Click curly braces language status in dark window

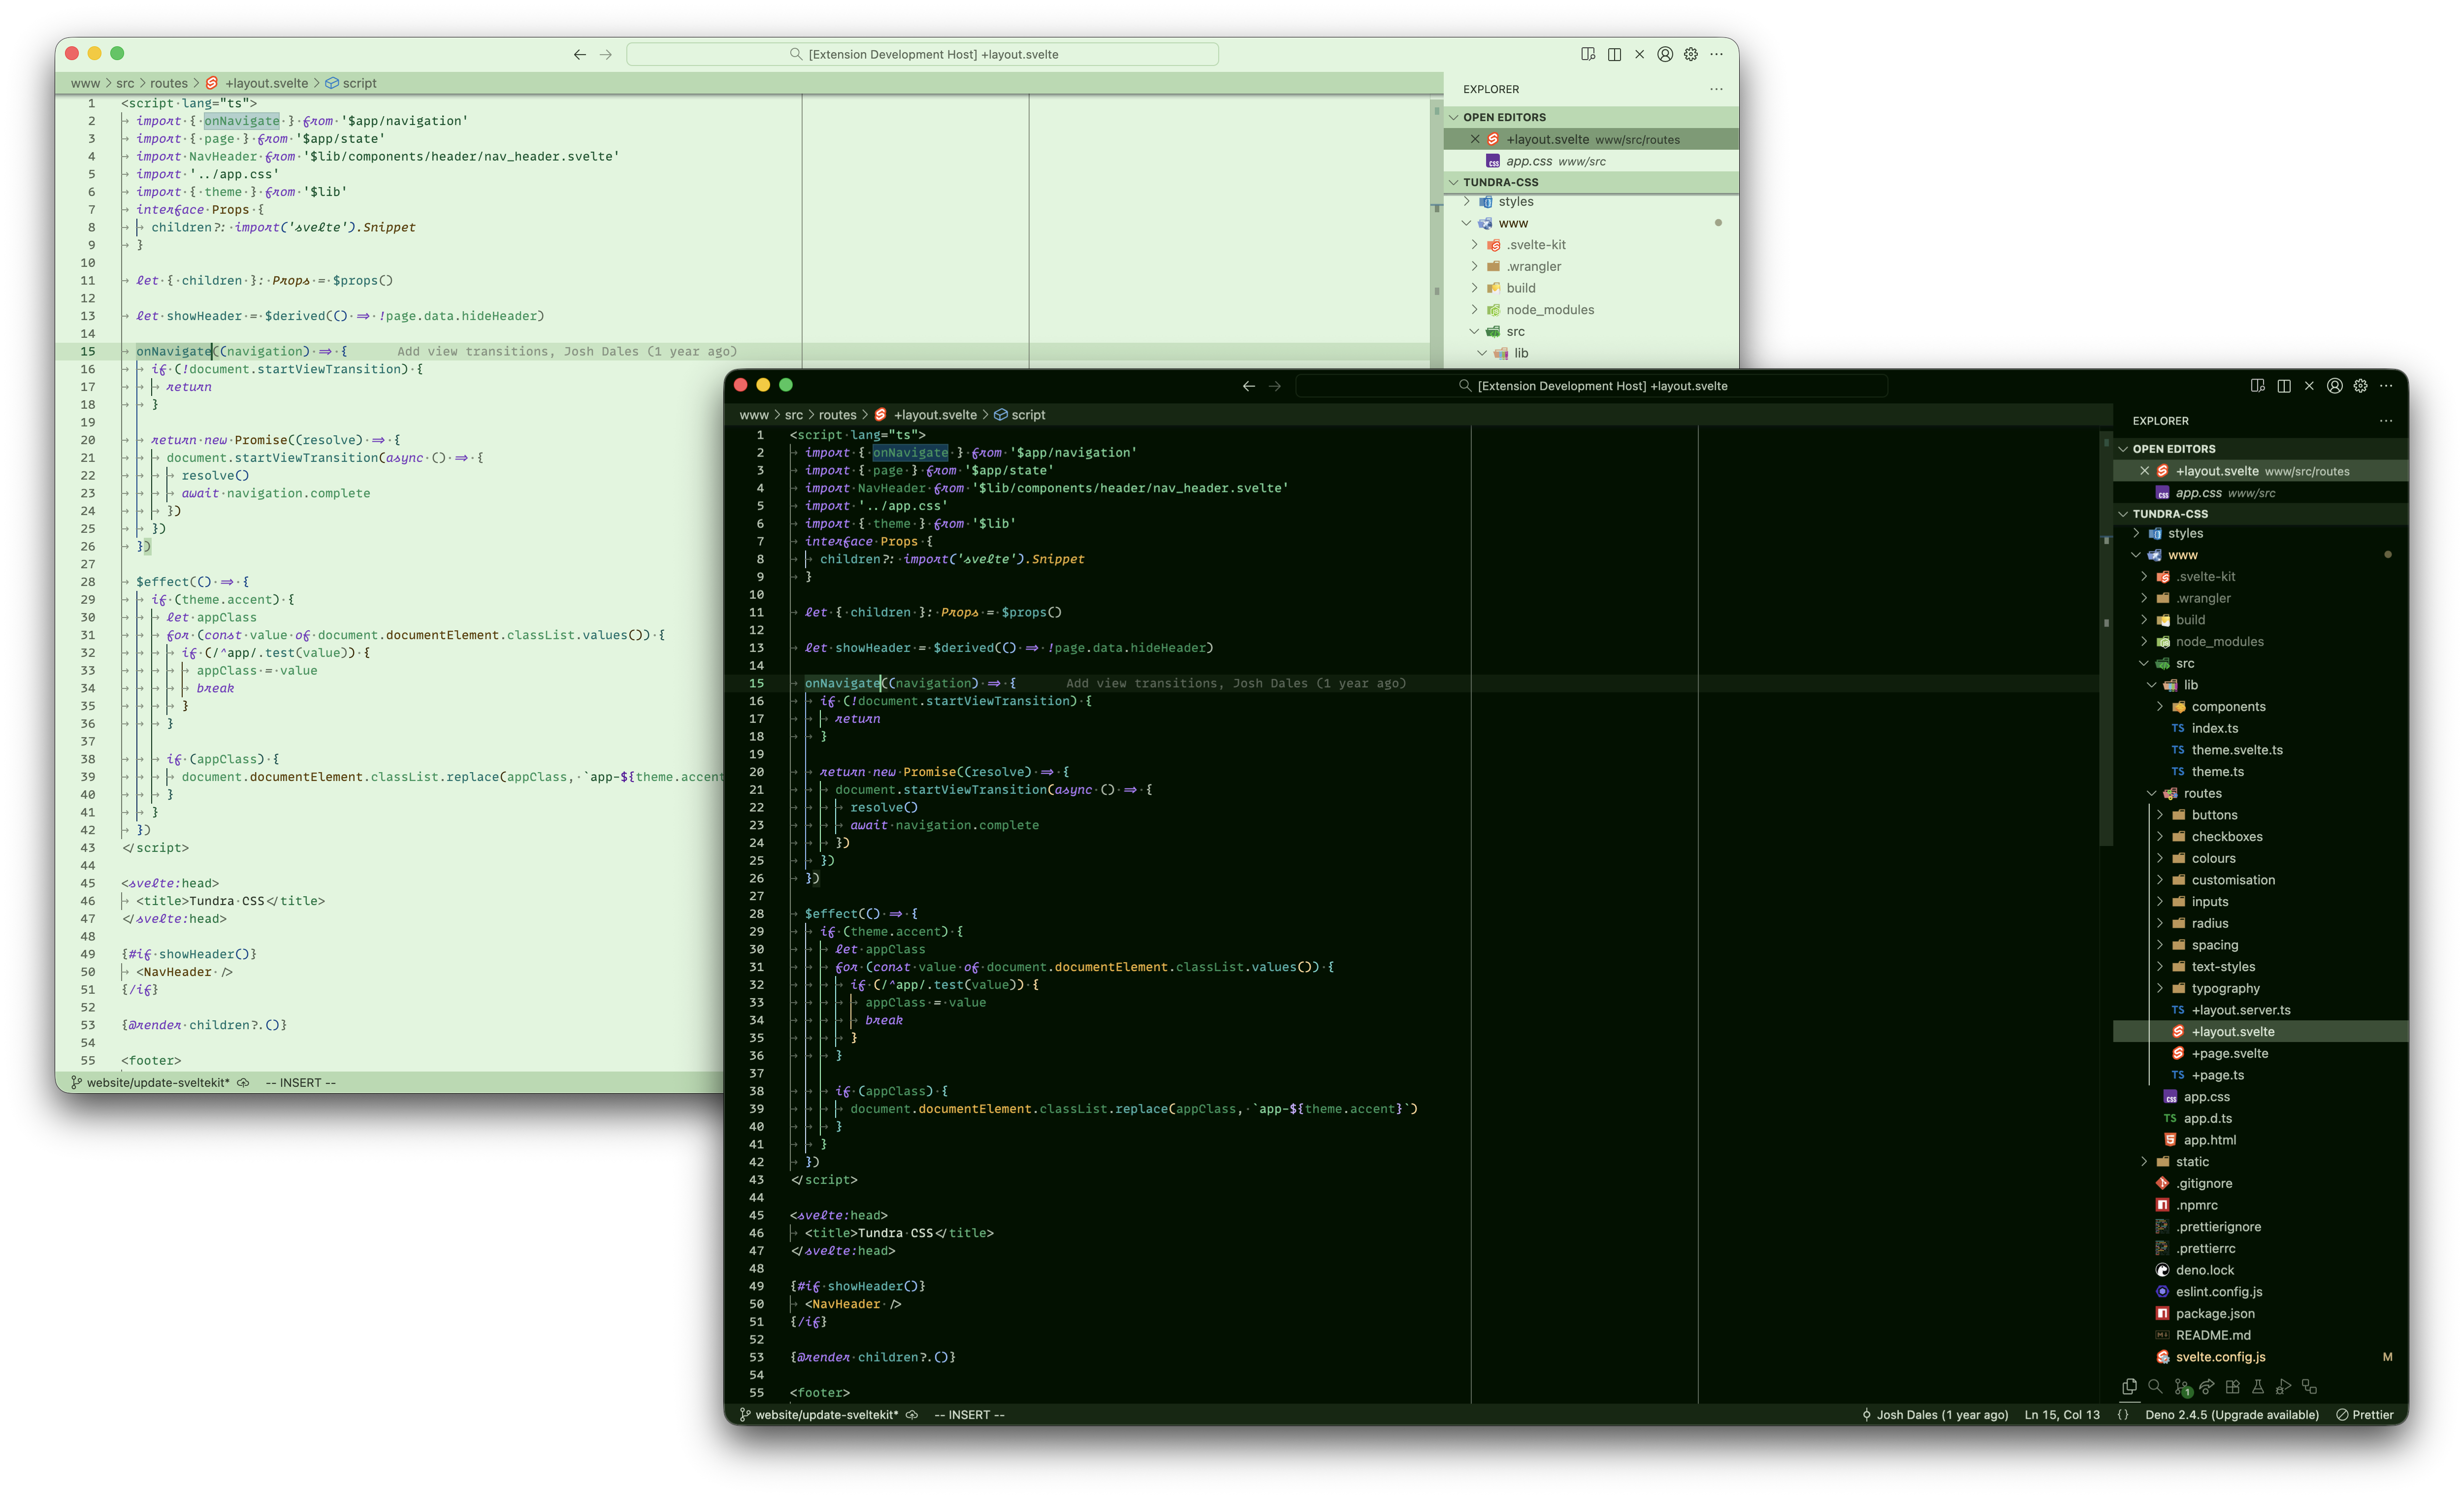(x=2123, y=1414)
